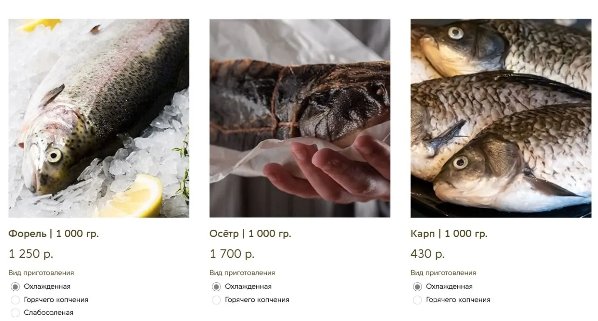Image resolution: width=598 pixels, height=321 pixels.
Task: Click the Слабосоленая option label text
Action: click(49, 313)
